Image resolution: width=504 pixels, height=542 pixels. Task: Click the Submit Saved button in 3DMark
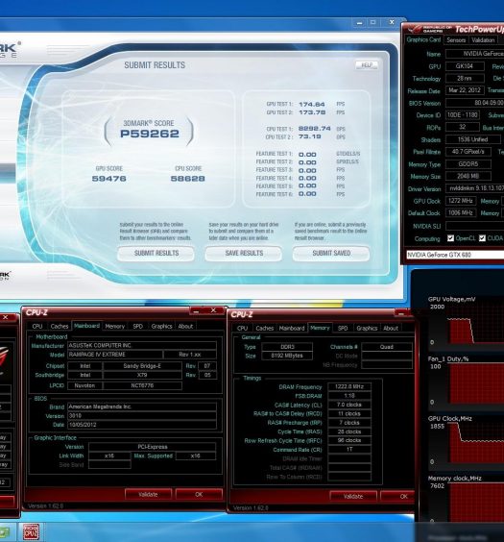pos(331,254)
